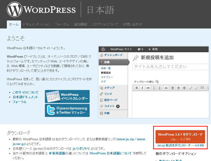Image resolution: width=211 pixels, height=161 pixels.
Task: Open タグ submenu item
Action: pos(103,82)
